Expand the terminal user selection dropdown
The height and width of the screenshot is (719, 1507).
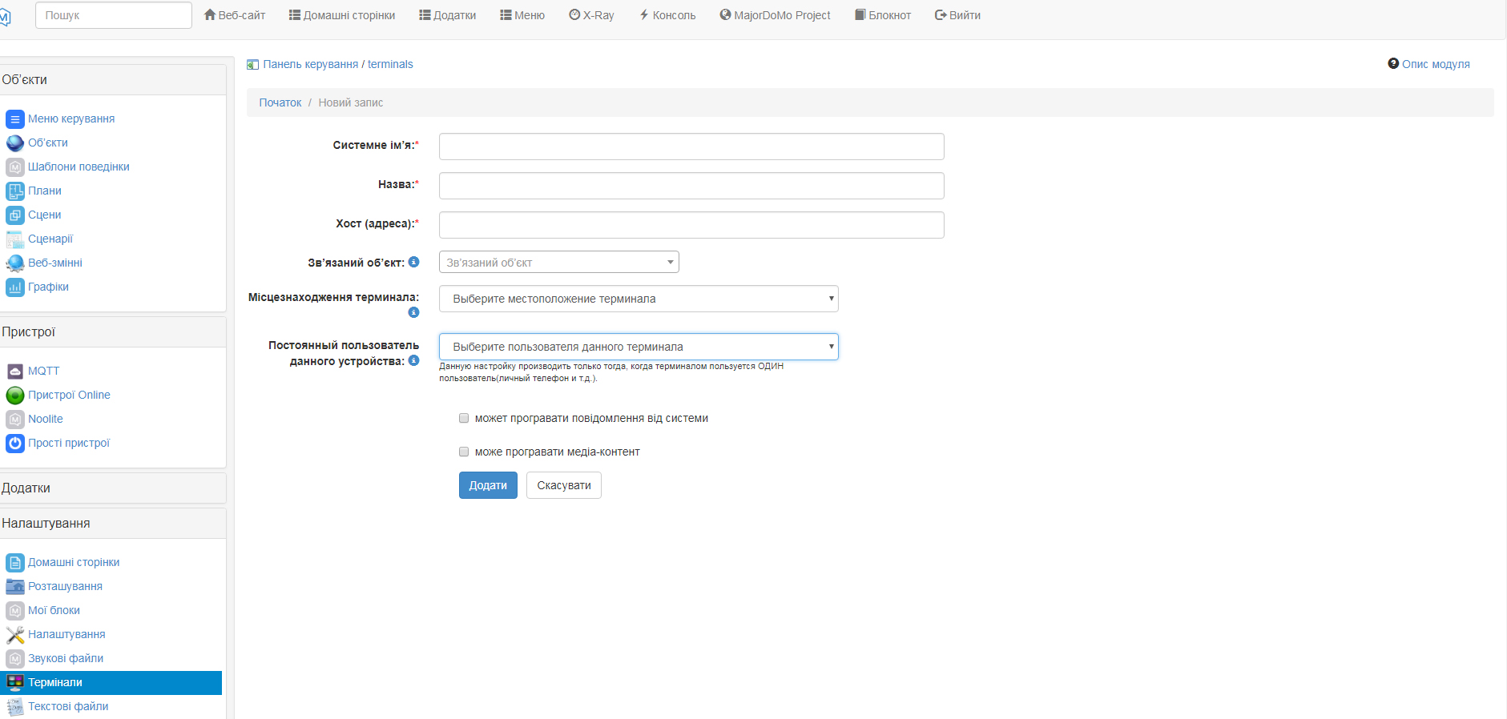(x=638, y=347)
